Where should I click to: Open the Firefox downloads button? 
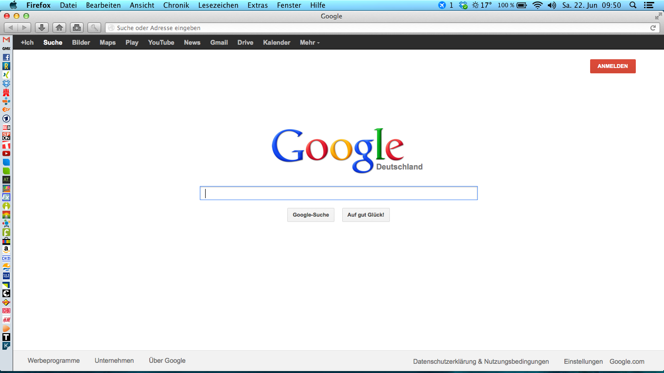(x=42, y=28)
